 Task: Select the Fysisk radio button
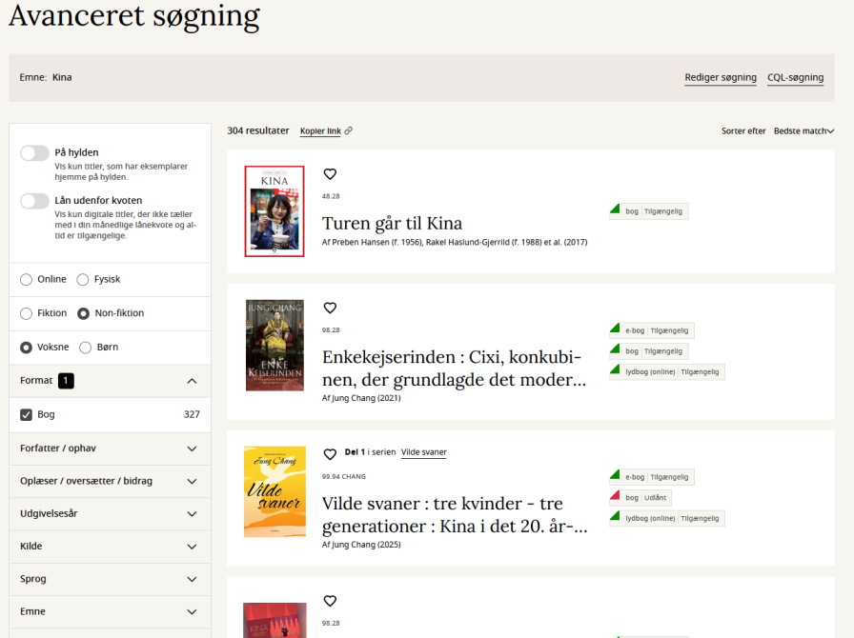[x=83, y=280]
